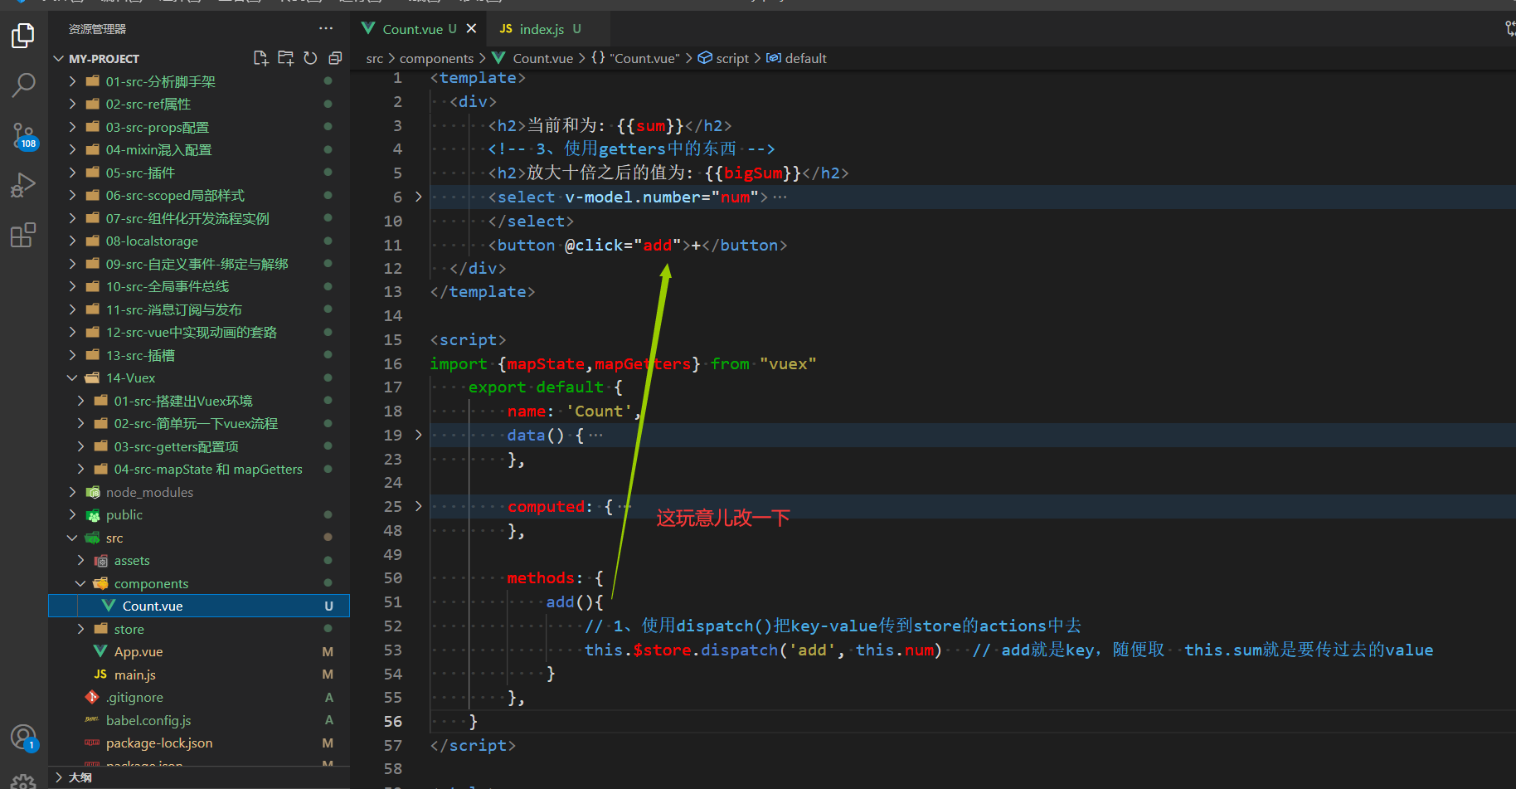Open main.js in the file tree
The height and width of the screenshot is (789, 1516).
[199, 675]
